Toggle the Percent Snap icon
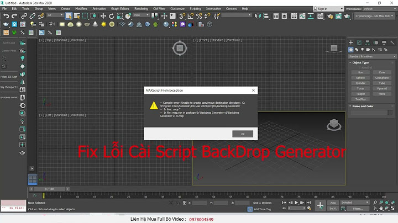Viewport: 398px width, 223px height. (x=199, y=16)
